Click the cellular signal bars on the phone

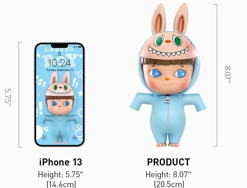point(74,47)
